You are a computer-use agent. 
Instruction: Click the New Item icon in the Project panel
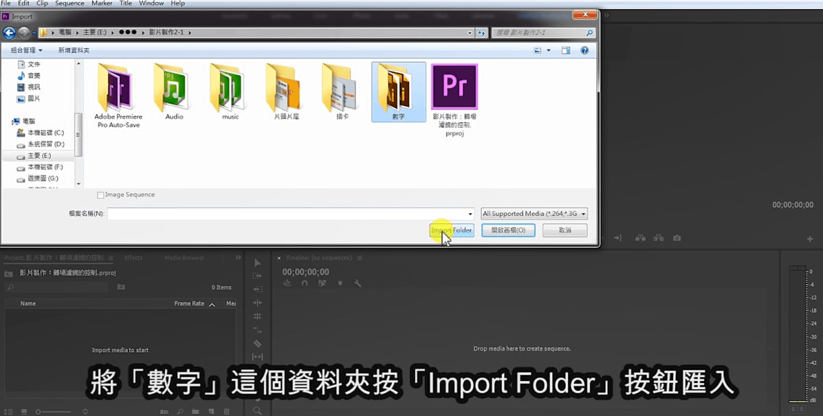point(211,412)
